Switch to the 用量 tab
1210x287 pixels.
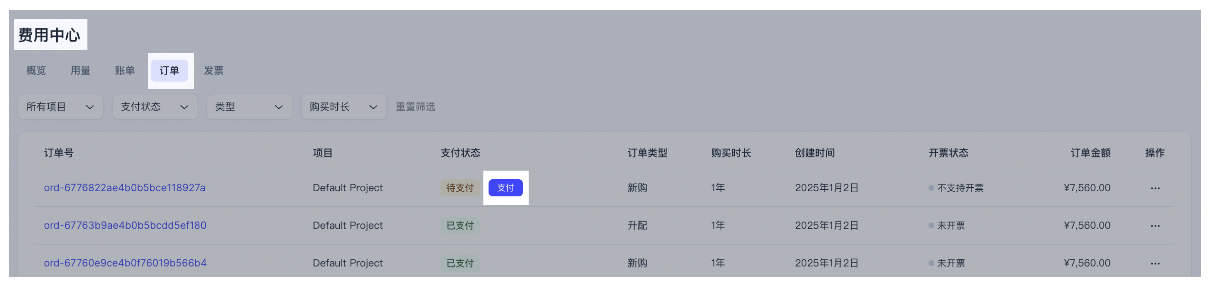pyautogui.click(x=80, y=70)
